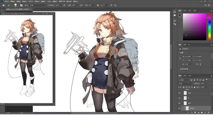Click inside the color picker field
213x115 pixels.
[x=195, y=27]
